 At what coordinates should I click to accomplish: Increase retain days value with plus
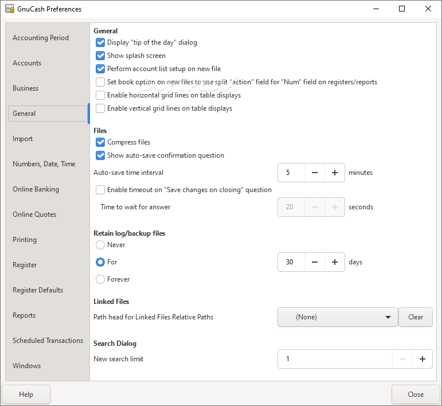[x=335, y=262]
